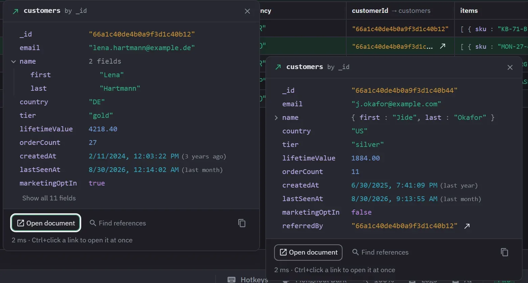The height and width of the screenshot is (283, 528).
Task: Close the j.okafor customers popup
Action: coord(510,67)
